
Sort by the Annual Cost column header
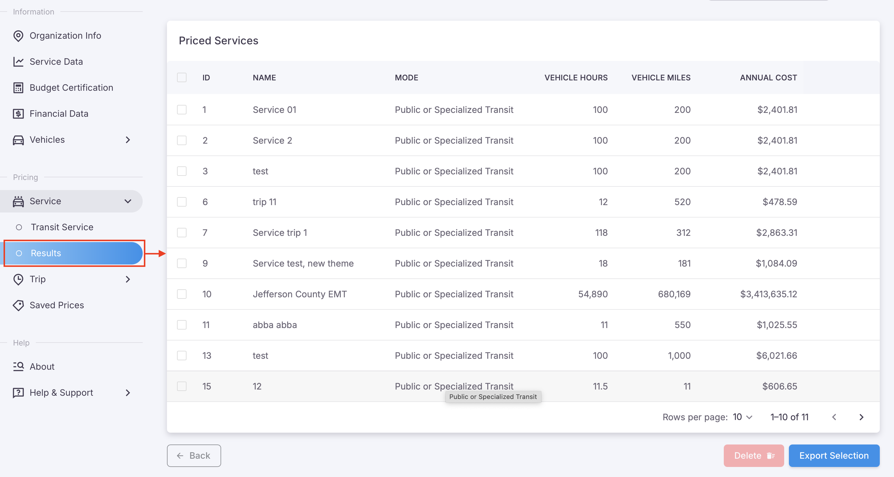point(768,78)
